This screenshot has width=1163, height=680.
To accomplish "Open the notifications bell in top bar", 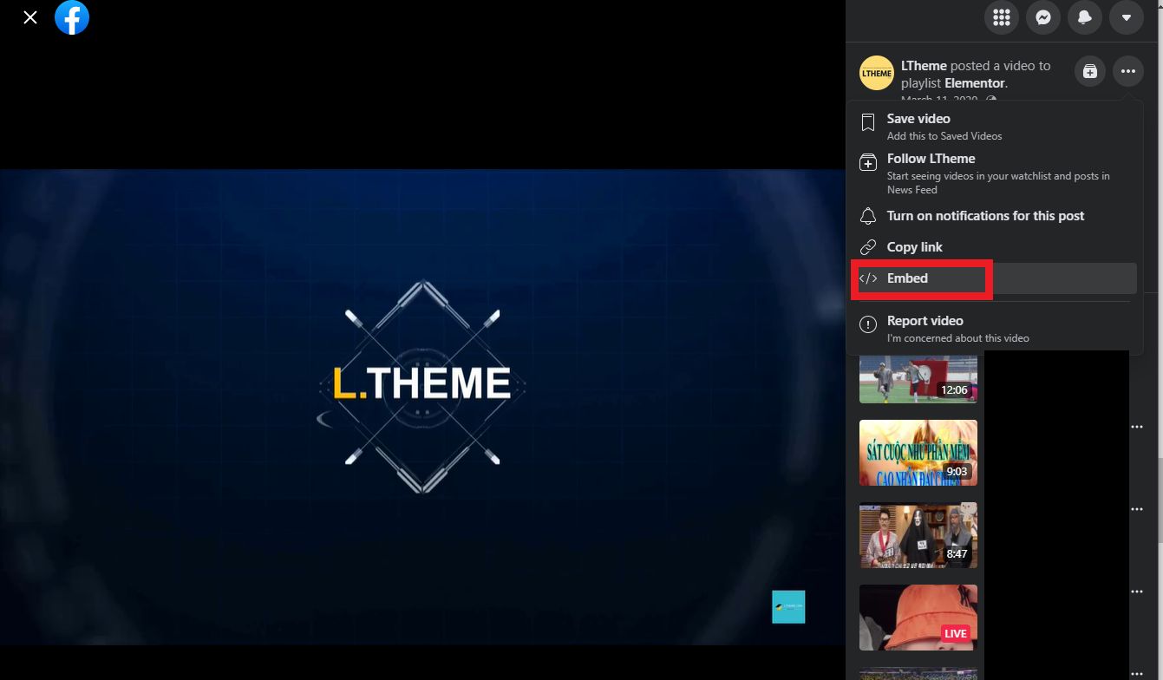I will pyautogui.click(x=1085, y=17).
